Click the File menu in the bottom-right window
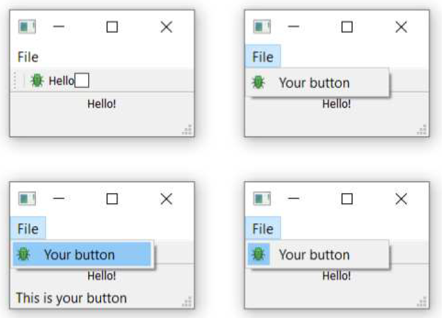442x318 pixels. pos(263,228)
